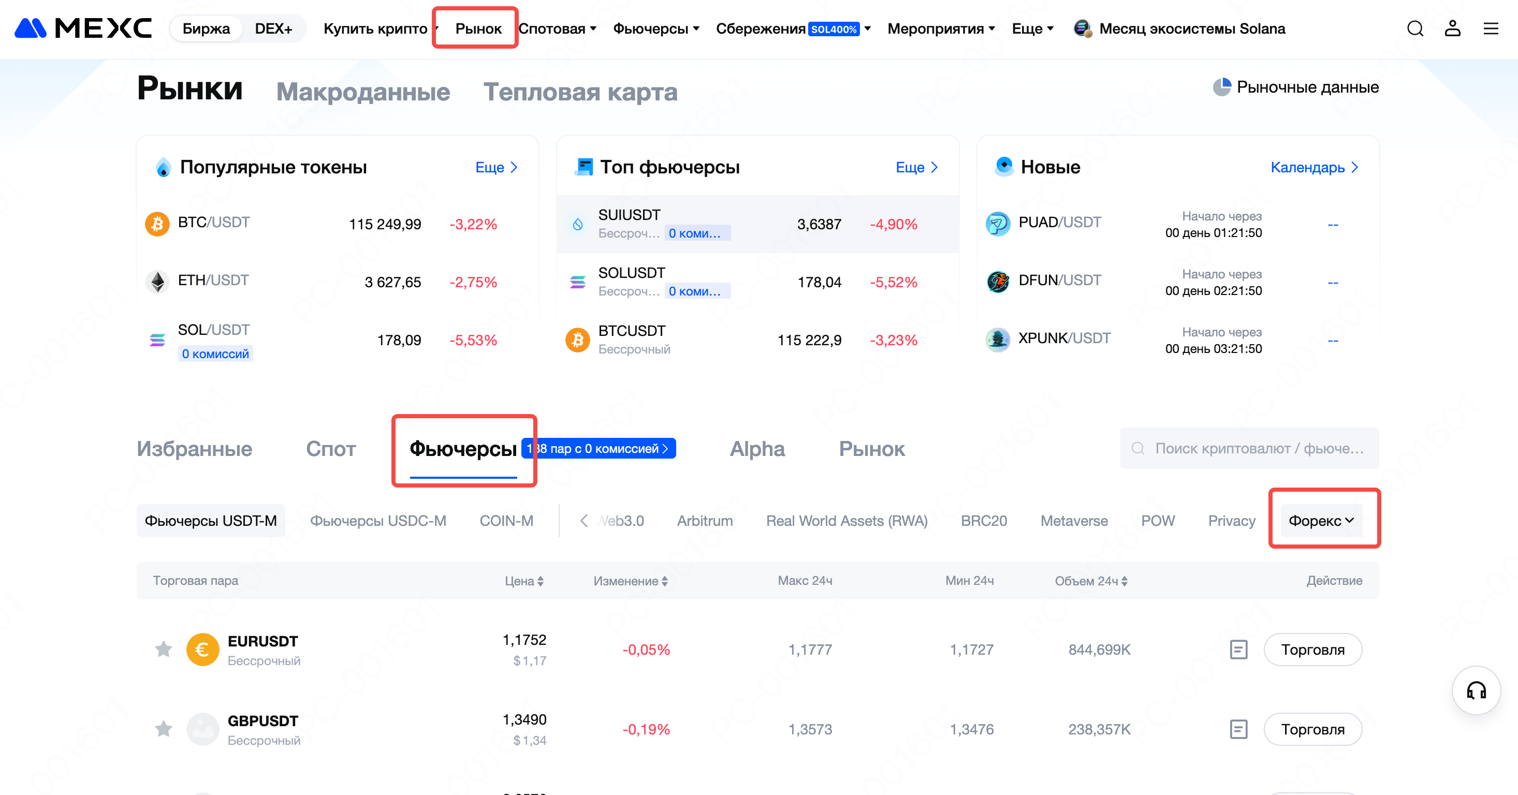Select the Alpha tab
Viewport: 1518px width, 795px height.
pyautogui.click(x=757, y=449)
